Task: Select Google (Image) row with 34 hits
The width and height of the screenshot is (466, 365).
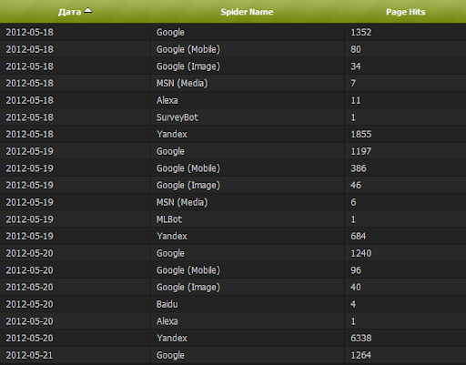Action: (x=233, y=66)
